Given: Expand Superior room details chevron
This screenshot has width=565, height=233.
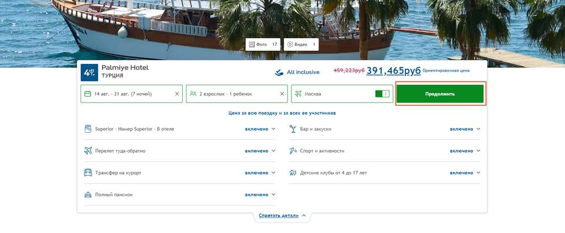Looking at the screenshot, I should tap(274, 129).
